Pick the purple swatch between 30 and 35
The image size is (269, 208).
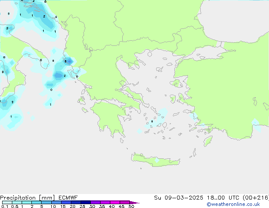95,202
